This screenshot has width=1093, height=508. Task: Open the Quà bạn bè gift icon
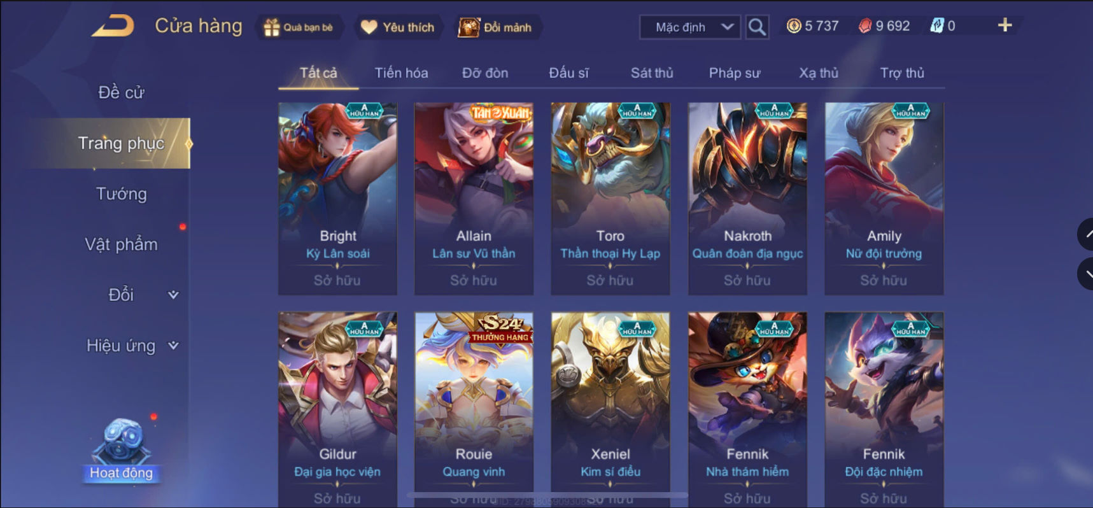click(272, 27)
